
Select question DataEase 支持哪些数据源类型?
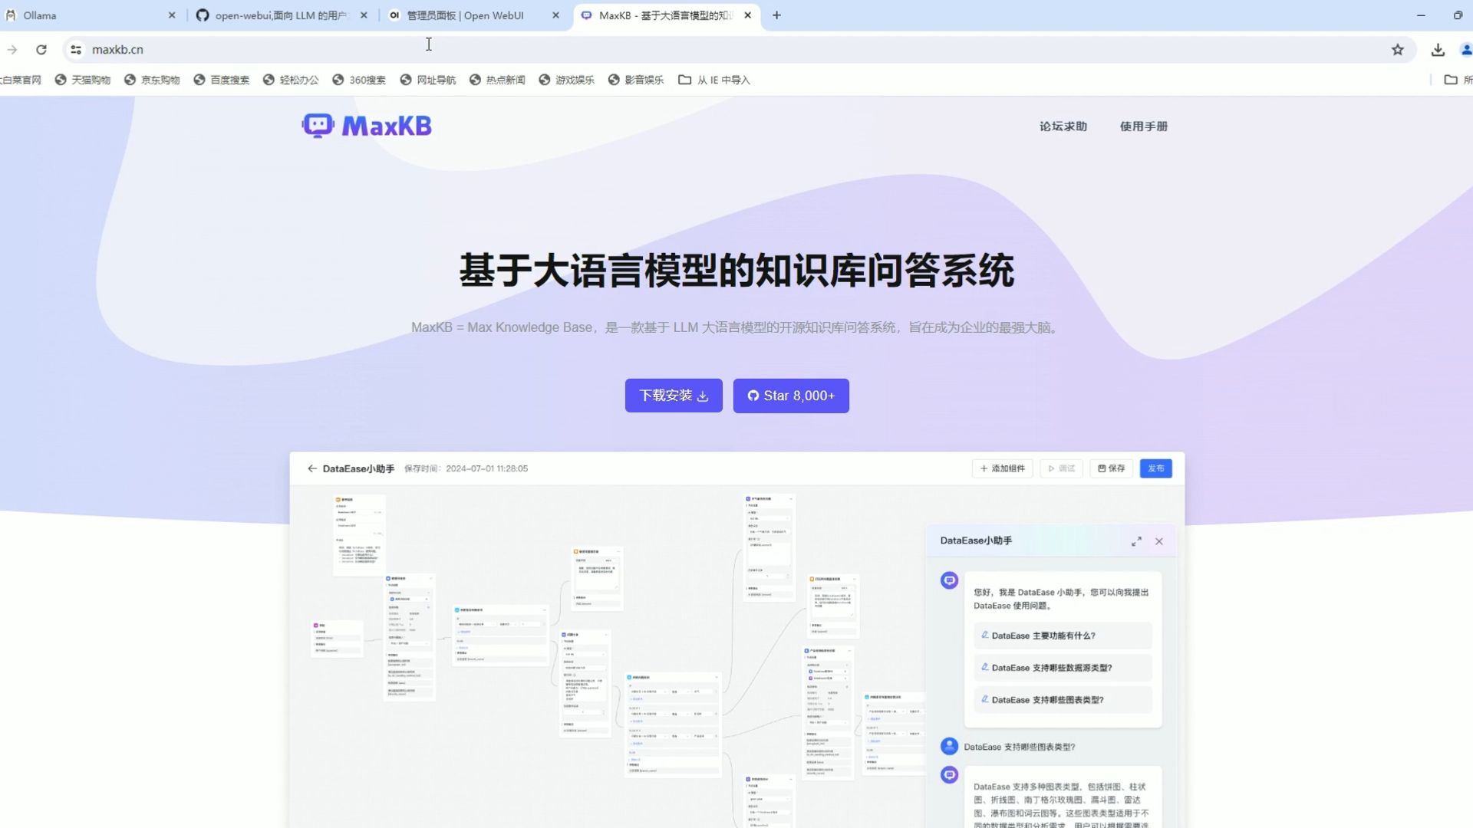pos(1063,668)
